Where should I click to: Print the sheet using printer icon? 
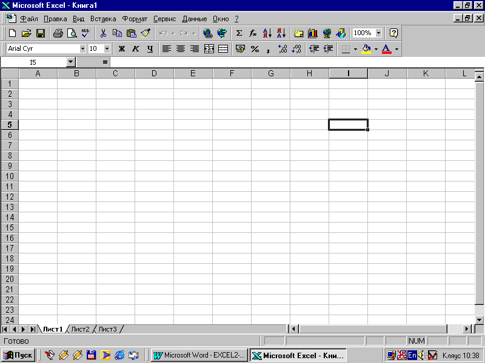pos(58,33)
